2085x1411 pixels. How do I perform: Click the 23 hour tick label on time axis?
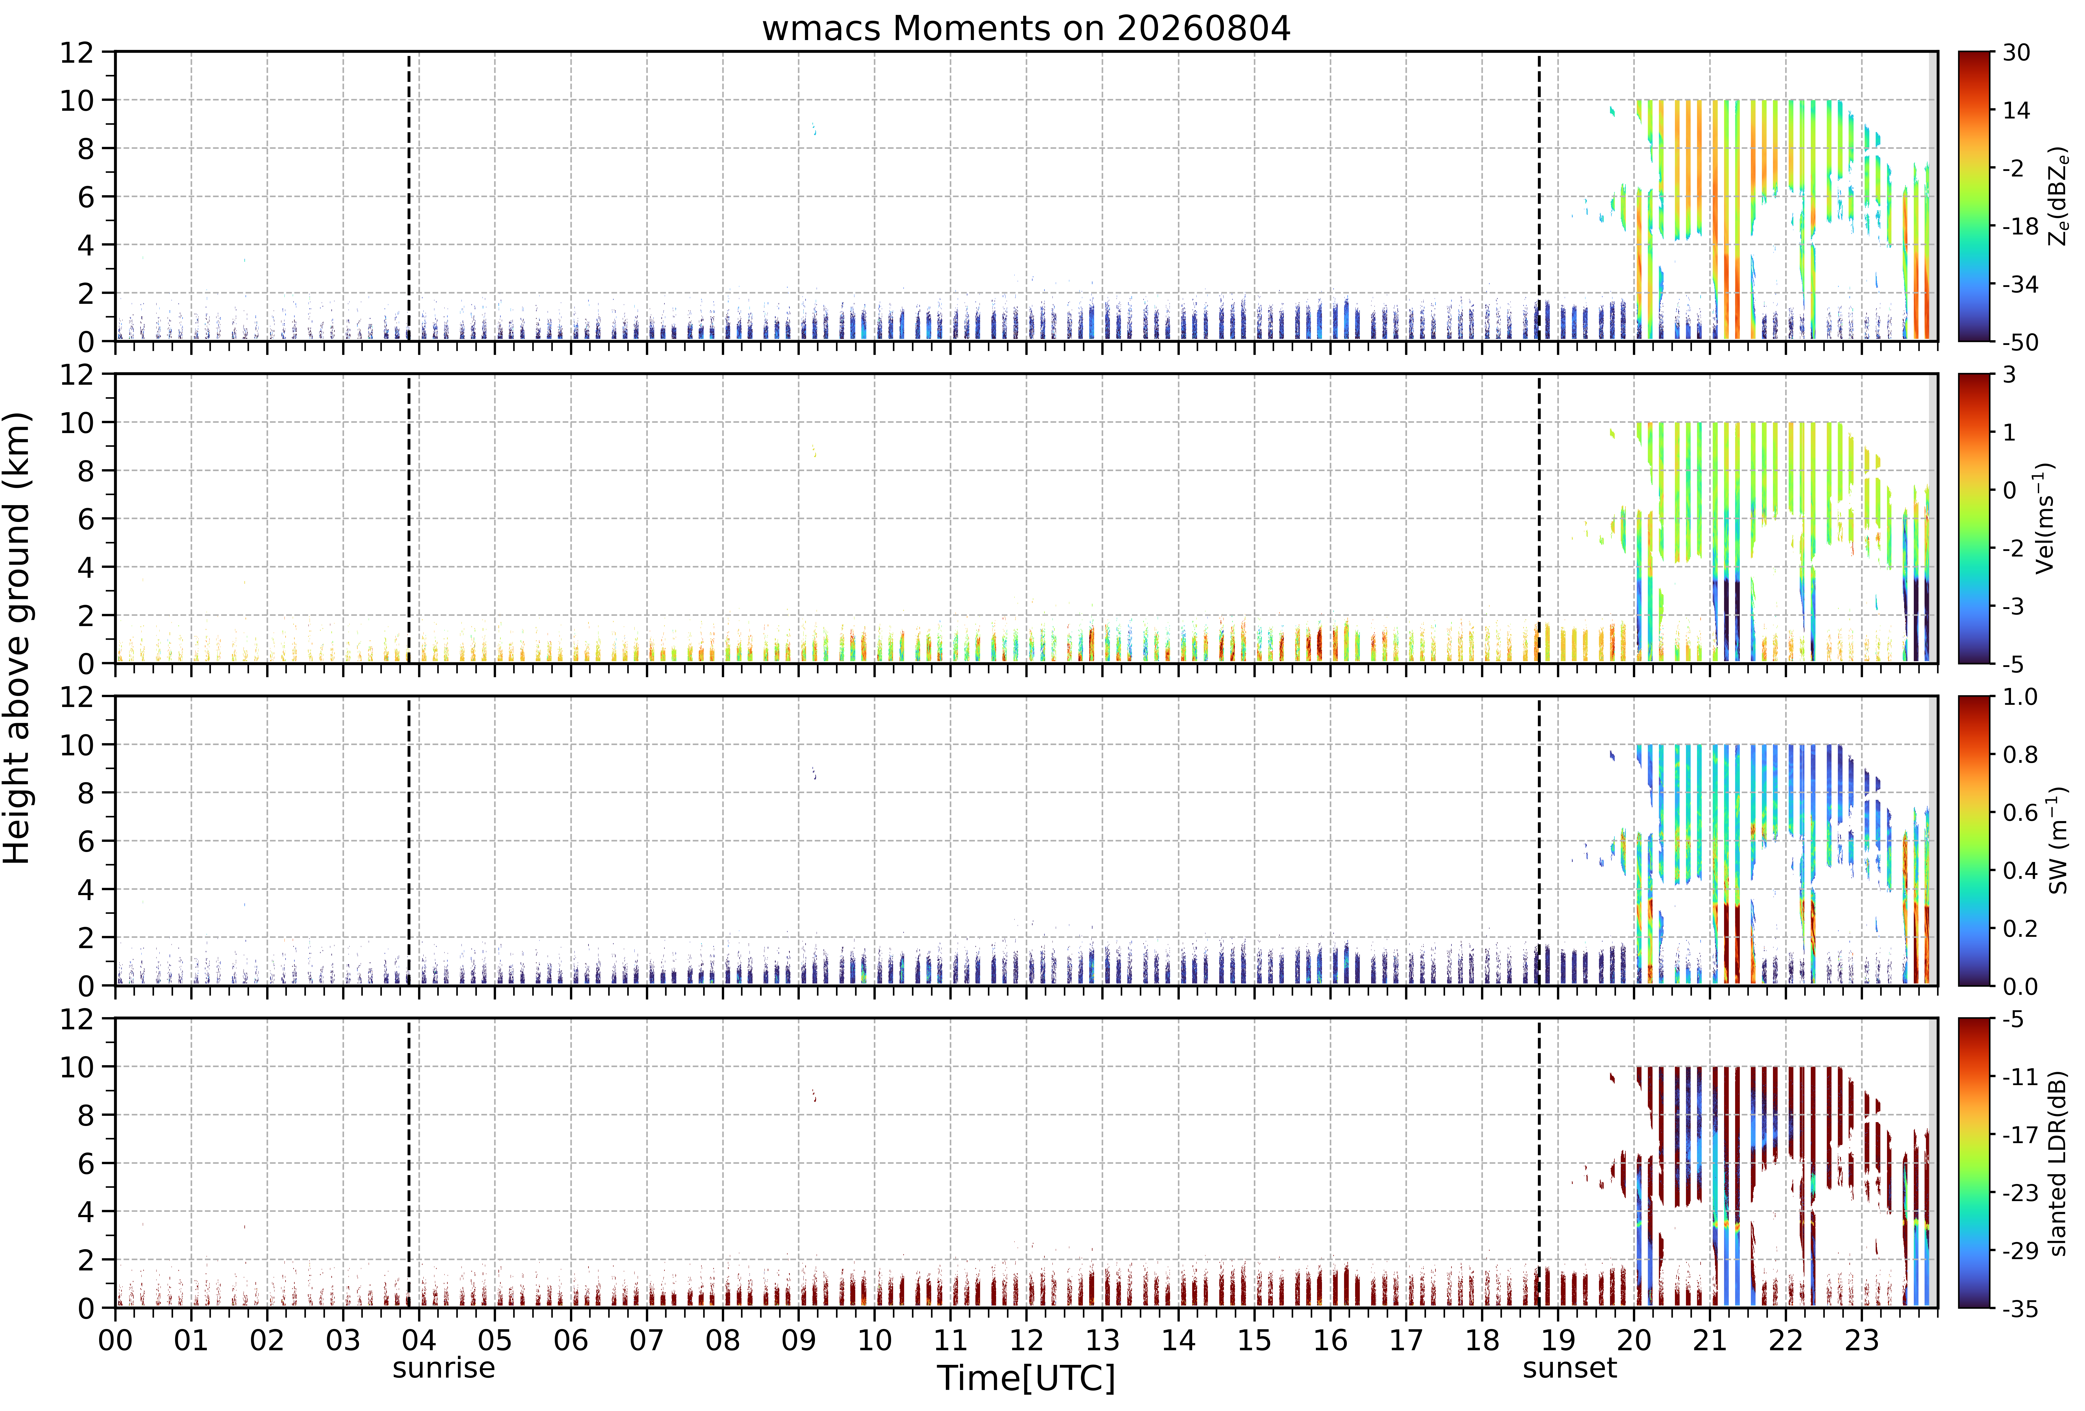click(x=1862, y=1340)
